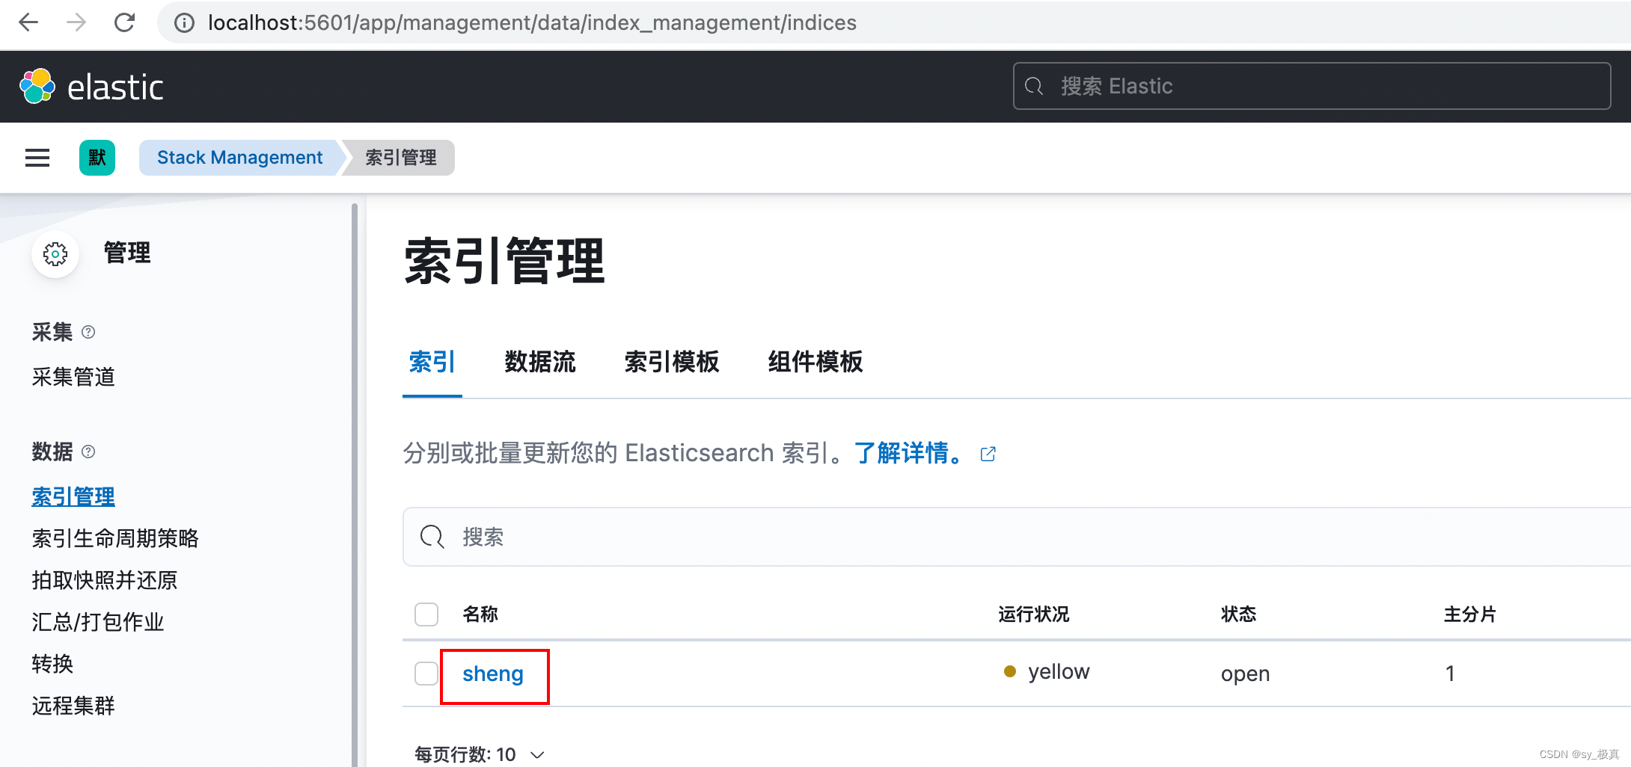The width and height of the screenshot is (1631, 767).
Task: Toggle the select-all indices checkbox
Action: (x=426, y=614)
